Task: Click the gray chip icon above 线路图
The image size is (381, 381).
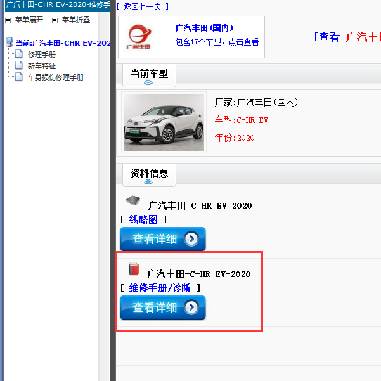Action: 133,200
